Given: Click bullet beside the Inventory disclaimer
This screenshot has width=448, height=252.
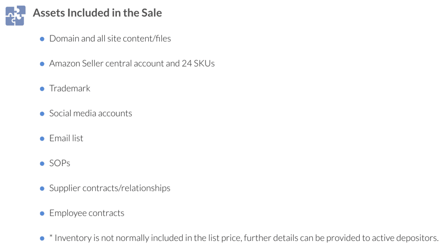Looking at the screenshot, I should [42, 239].
